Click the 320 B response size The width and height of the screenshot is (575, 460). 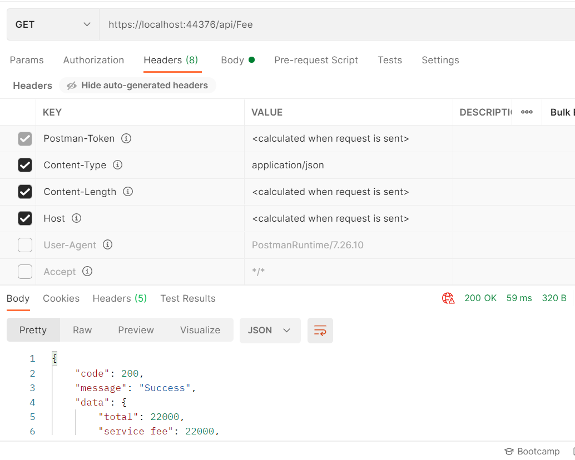[554, 298]
